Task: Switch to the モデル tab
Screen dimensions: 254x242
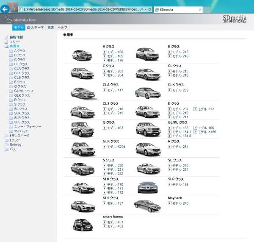Action: [x=19, y=28]
